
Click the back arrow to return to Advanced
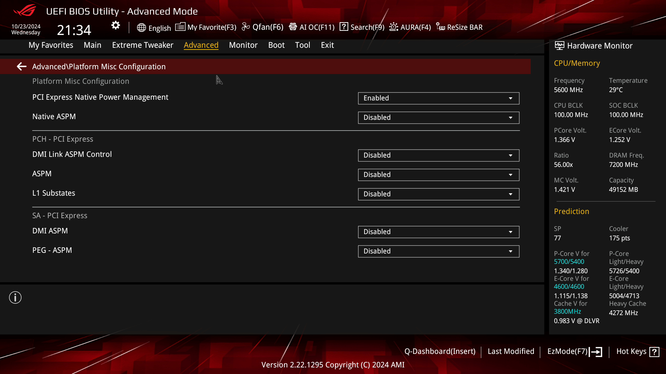[21, 66]
